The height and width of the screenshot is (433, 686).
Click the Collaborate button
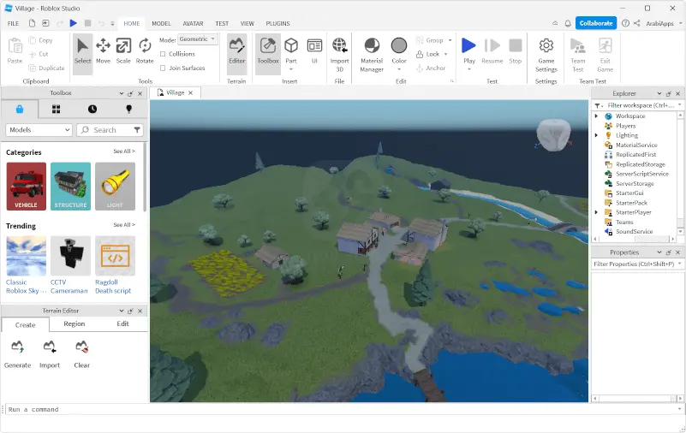[596, 23]
